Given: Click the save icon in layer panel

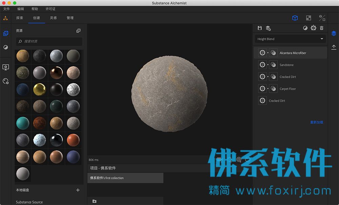Looking at the screenshot, I should (260, 28).
